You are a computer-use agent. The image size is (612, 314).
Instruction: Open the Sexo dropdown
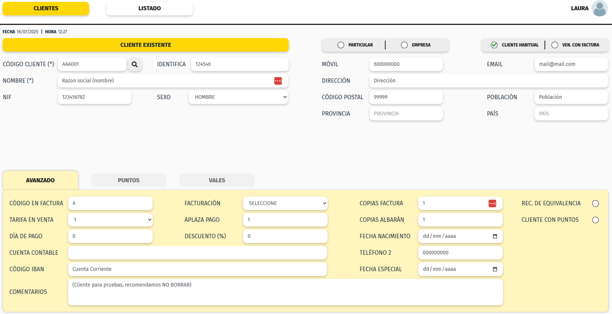238,97
